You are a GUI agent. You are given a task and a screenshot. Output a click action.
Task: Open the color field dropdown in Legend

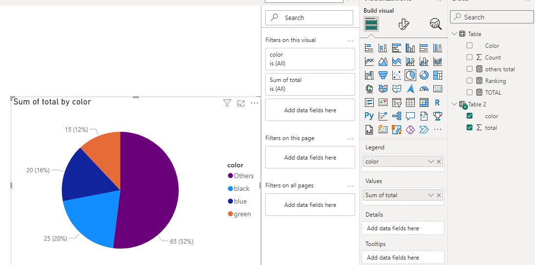430,162
